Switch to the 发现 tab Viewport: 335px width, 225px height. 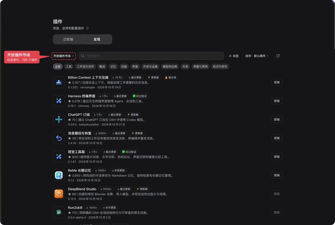[97, 40]
